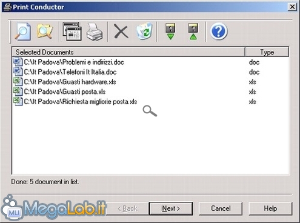The height and width of the screenshot is (223, 300).
Task: Click the xls type cell of Guasti hardware
Action: coord(253,82)
